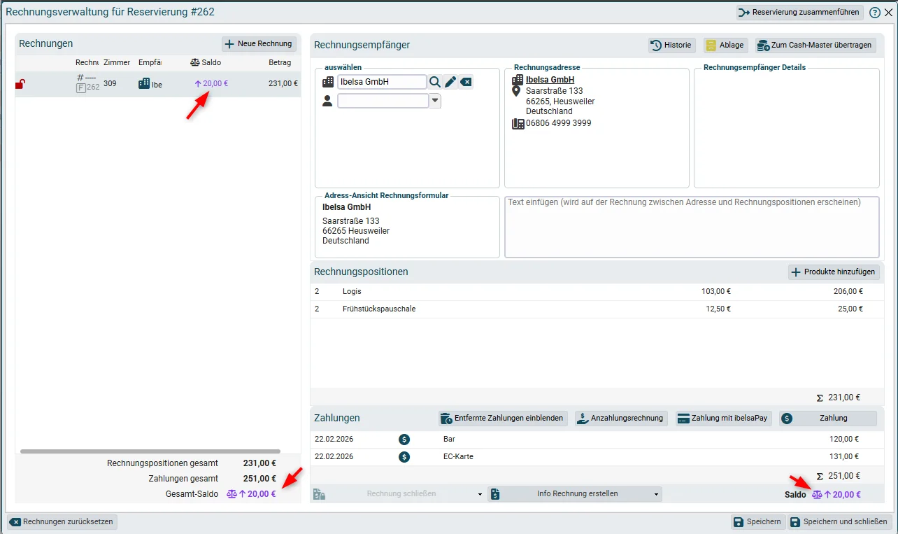
Task: Click the map pin icon in Rechnungsadresse
Action: pos(517,92)
